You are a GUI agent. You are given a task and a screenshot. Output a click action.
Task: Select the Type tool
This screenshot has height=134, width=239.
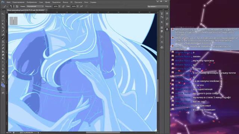tap(3, 66)
